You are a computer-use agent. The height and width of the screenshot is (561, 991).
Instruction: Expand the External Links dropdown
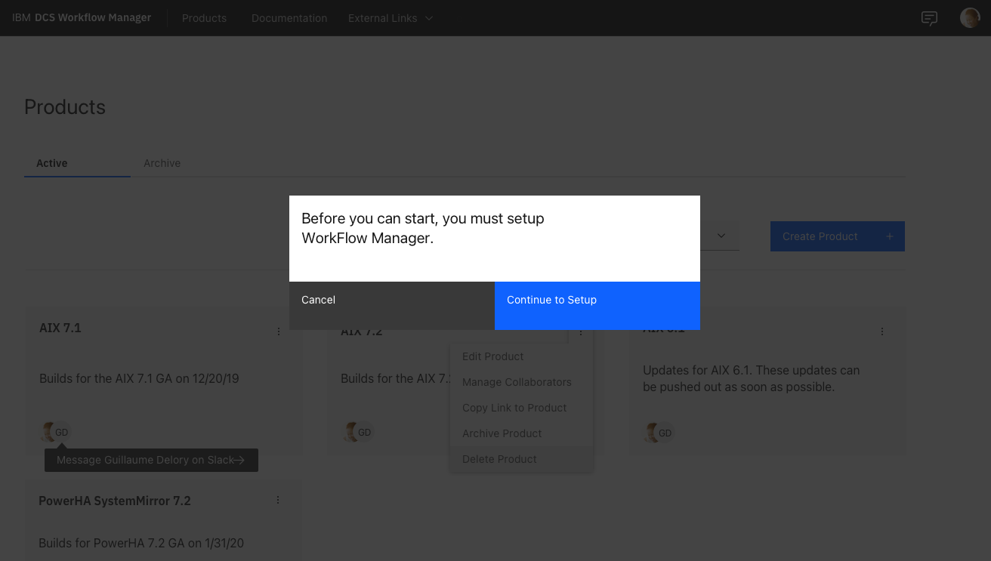391,18
